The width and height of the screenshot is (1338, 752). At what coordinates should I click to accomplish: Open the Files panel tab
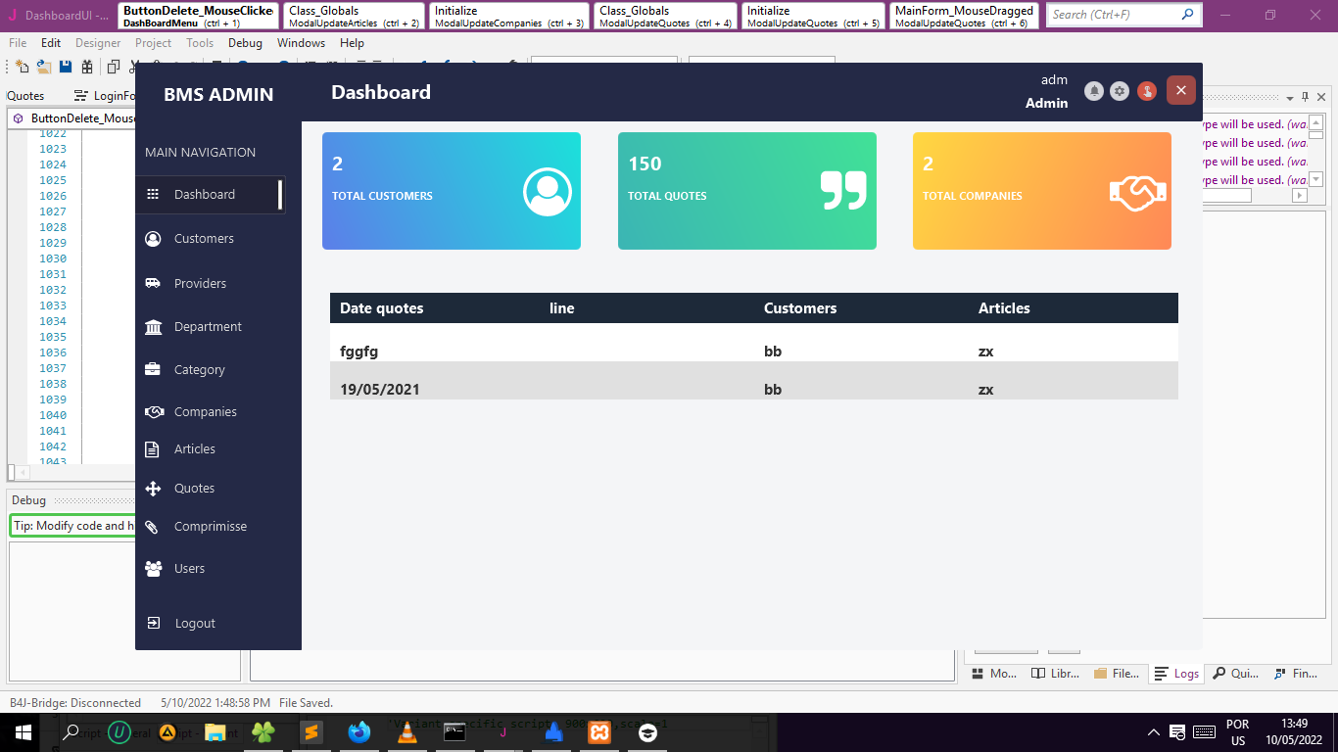point(1117,674)
